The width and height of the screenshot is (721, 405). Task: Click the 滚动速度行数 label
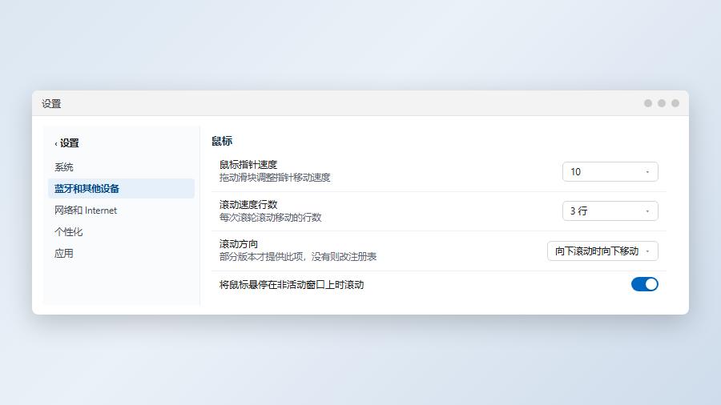click(x=248, y=204)
